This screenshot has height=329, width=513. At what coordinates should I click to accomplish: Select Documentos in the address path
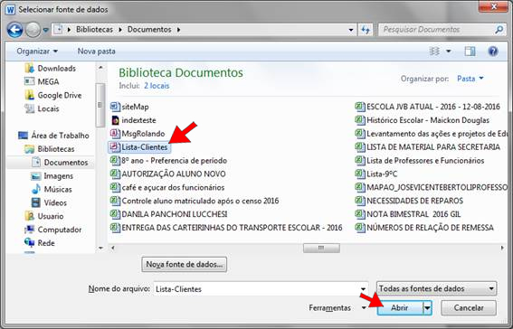pyautogui.click(x=149, y=30)
